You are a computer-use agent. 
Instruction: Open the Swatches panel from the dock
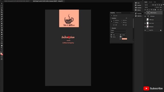pyautogui.click(x=138, y=5)
